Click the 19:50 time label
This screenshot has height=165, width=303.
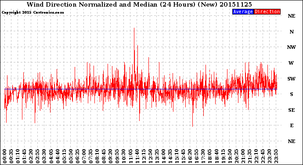tap(230, 156)
